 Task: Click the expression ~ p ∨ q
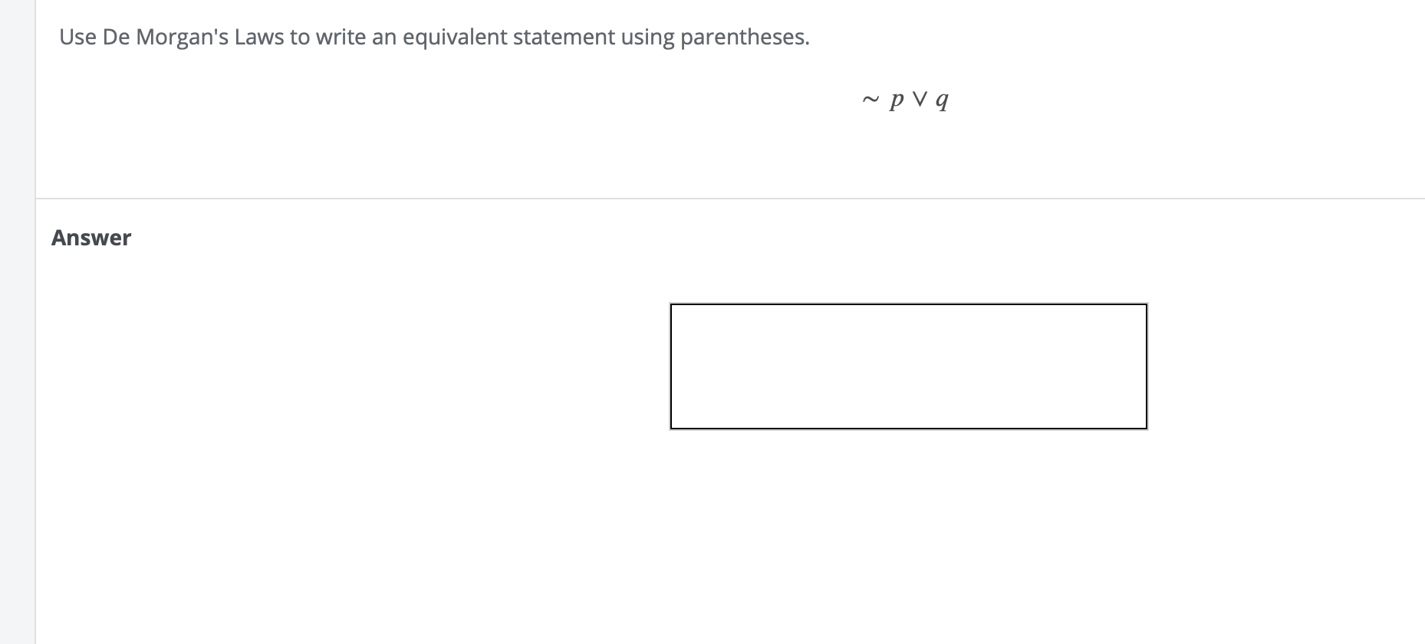(x=905, y=98)
